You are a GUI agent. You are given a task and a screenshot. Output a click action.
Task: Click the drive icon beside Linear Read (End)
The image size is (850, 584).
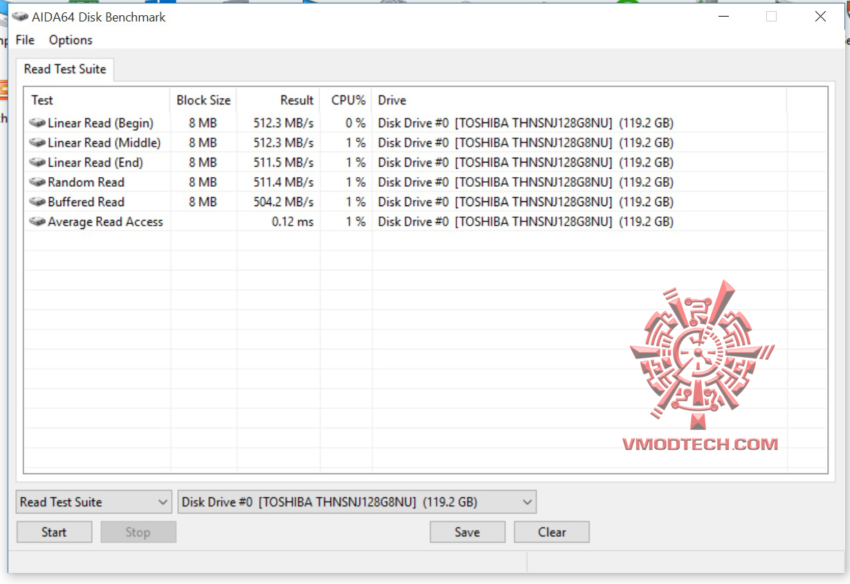[37, 163]
